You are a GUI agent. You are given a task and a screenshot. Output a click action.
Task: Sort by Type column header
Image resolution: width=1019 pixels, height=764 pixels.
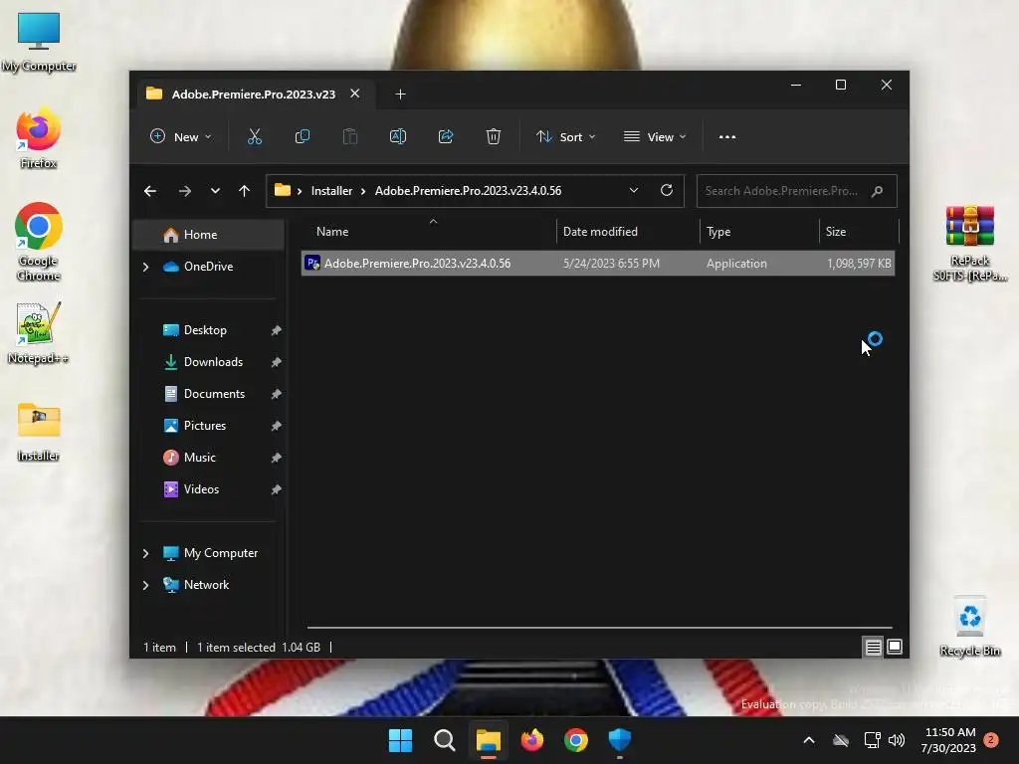pos(759,232)
